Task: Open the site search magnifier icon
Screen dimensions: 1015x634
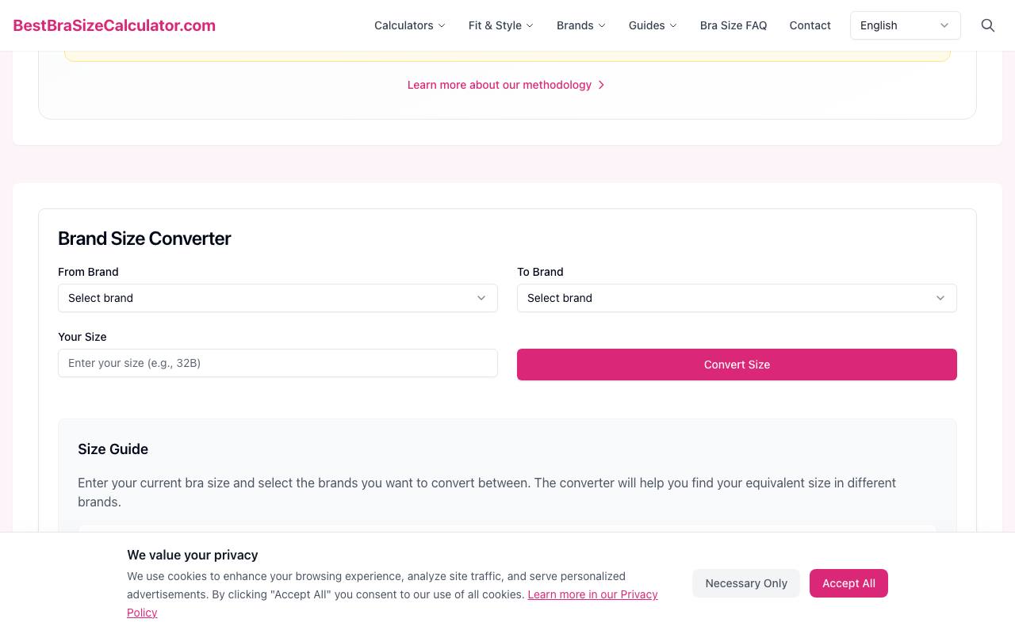Action: click(988, 25)
